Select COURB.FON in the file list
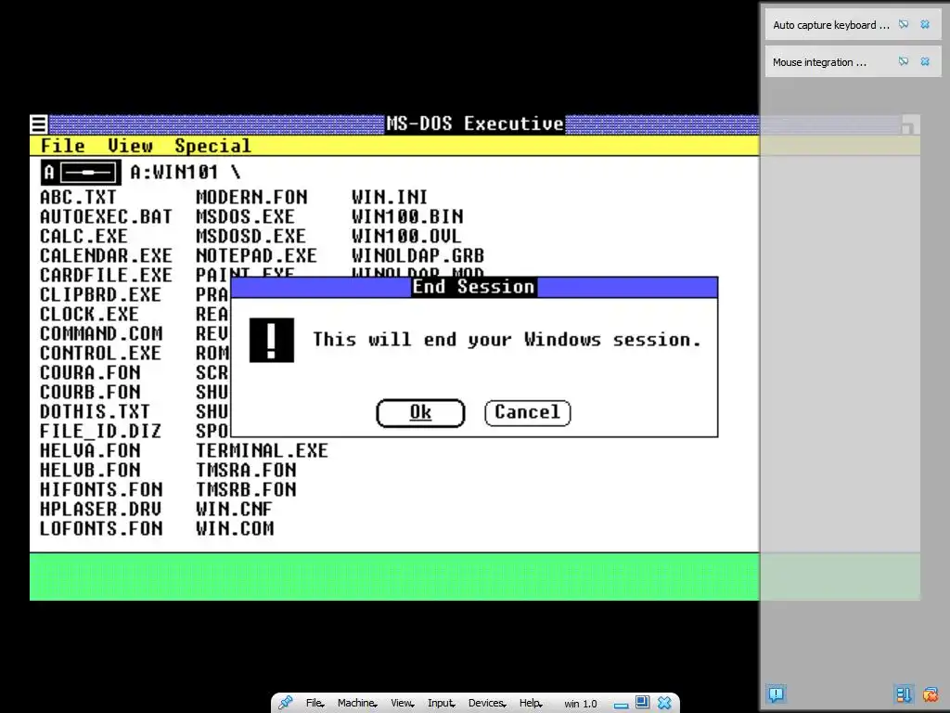This screenshot has height=713, width=950. (x=90, y=393)
